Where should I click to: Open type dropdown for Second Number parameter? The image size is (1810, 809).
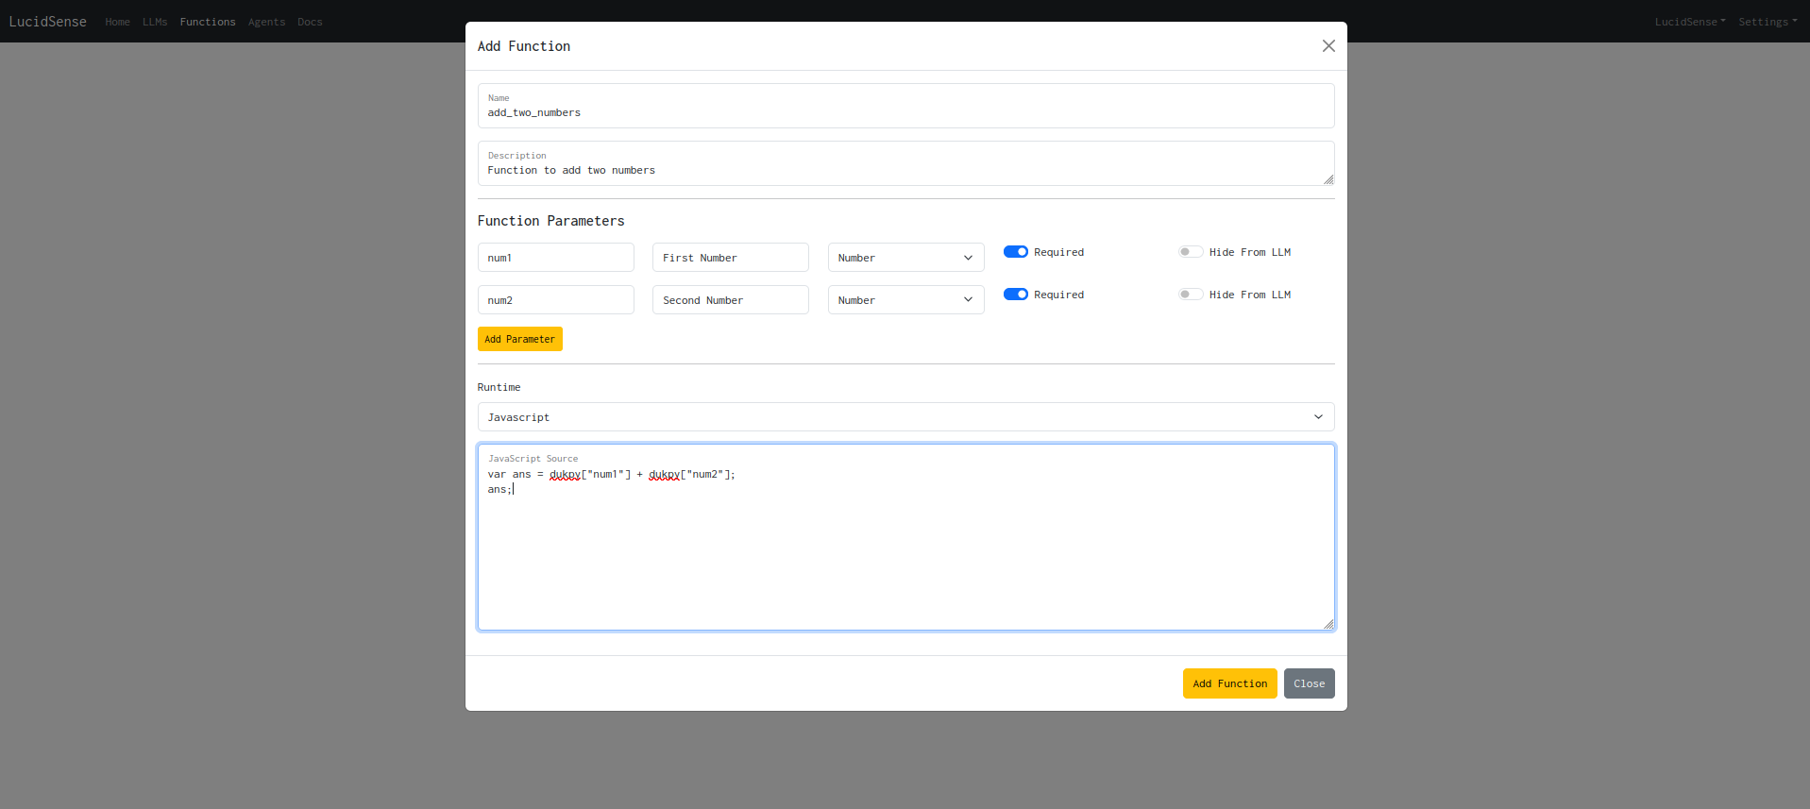pyautogui.click(x=905, y=300)
